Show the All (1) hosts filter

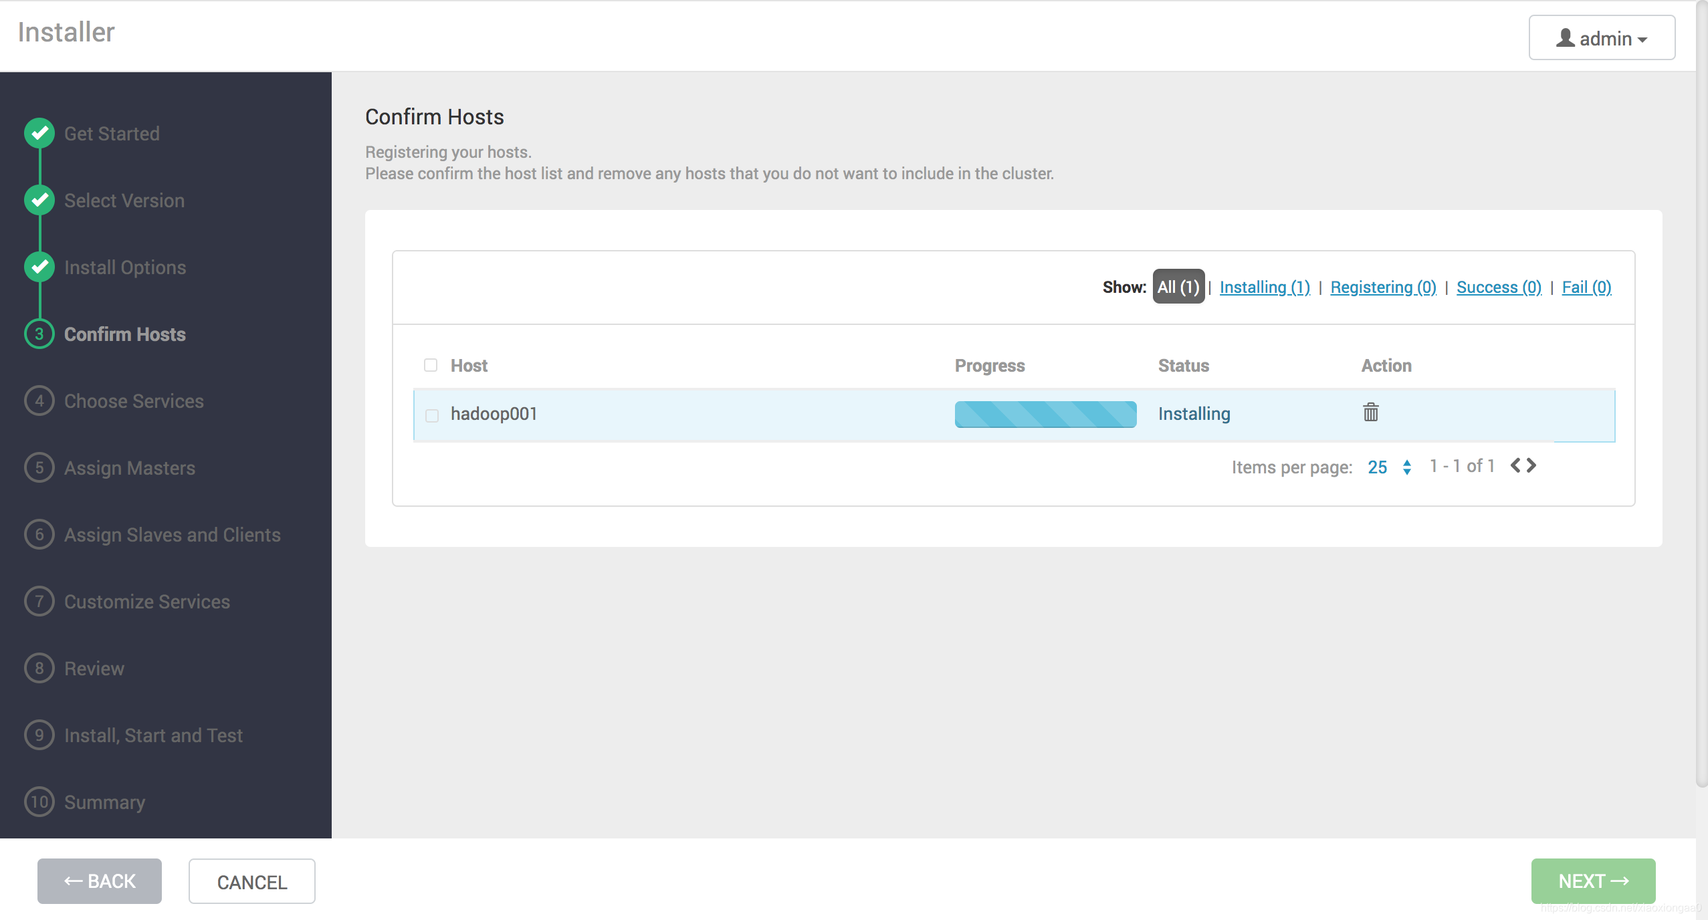tap(1178, 287)
